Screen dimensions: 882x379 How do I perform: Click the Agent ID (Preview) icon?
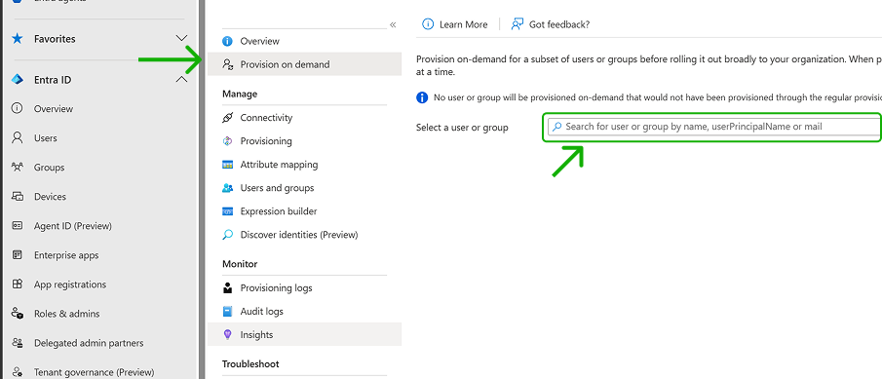pyautogui.click(x=18, y=225)
